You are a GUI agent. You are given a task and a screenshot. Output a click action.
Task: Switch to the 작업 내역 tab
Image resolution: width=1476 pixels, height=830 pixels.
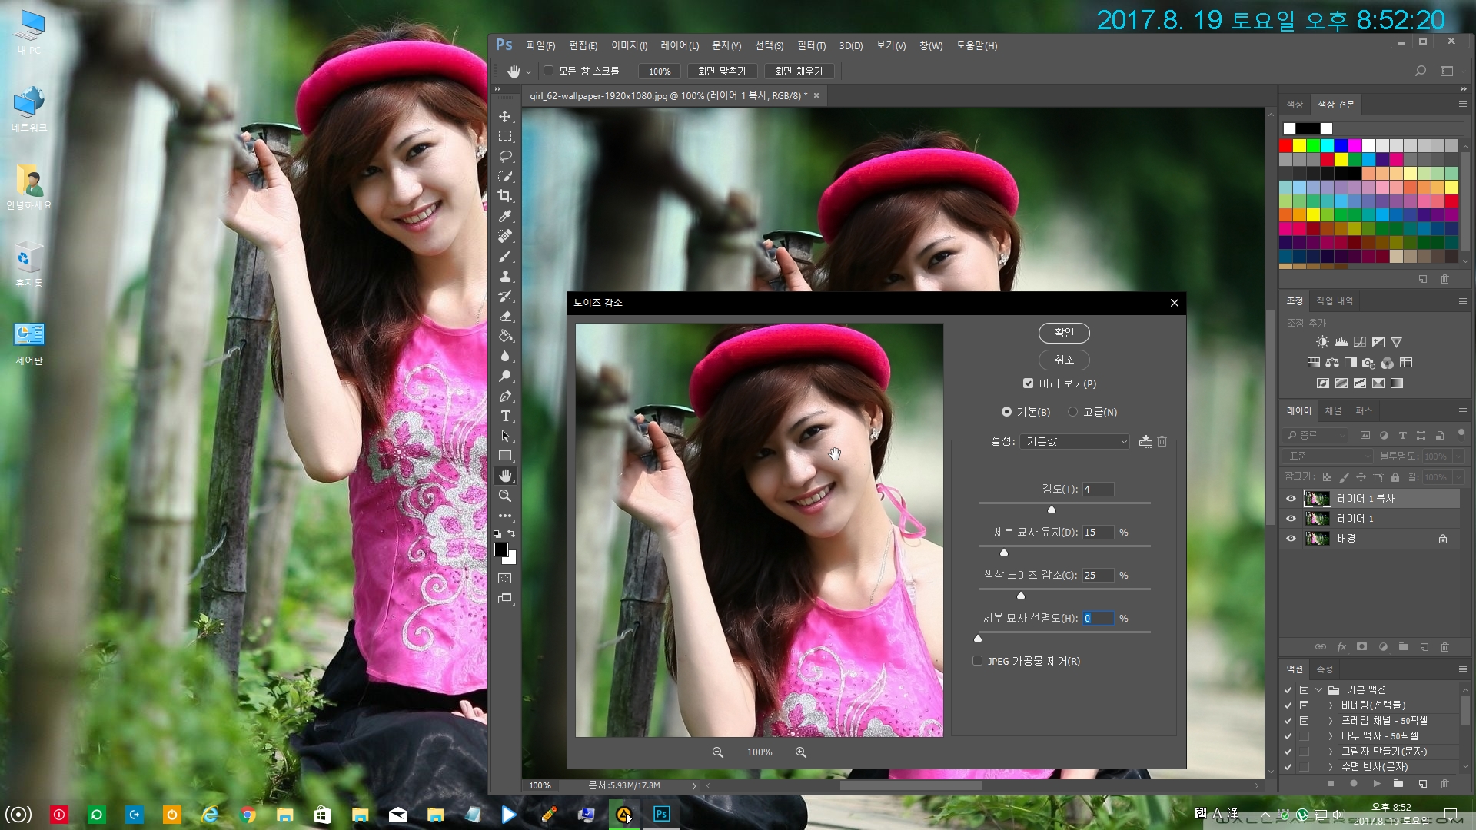1335,300
